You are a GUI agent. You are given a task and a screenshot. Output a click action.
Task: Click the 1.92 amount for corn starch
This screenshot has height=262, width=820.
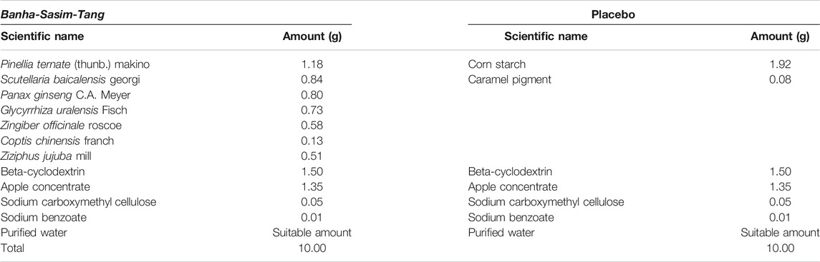[x=781, y=64]
